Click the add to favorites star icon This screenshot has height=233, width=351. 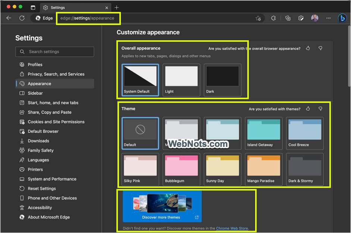258,18
